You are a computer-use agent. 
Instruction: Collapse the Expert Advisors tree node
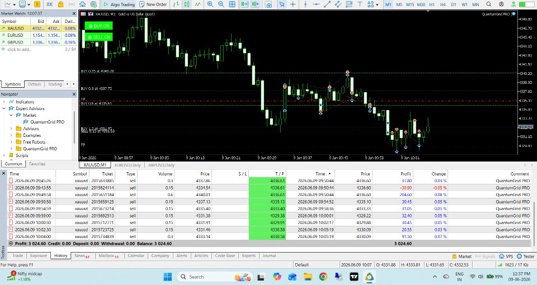(4, 108)
